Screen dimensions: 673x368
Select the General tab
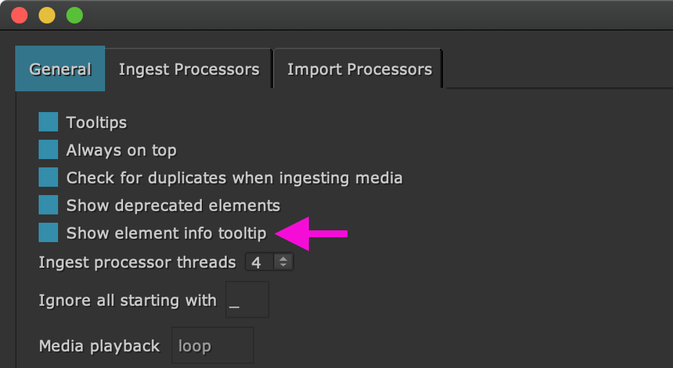point(60,69)
